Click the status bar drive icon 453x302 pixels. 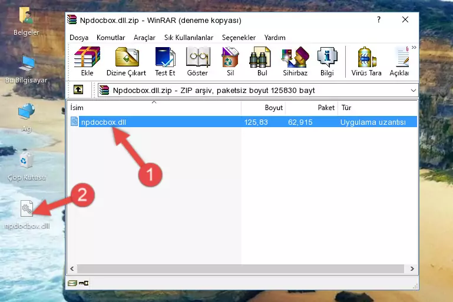tap(72, 283)
